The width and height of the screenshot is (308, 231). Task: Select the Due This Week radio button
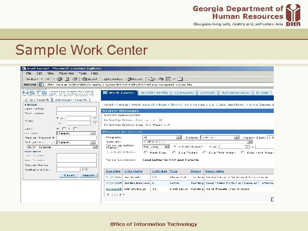tap(204, 152)
